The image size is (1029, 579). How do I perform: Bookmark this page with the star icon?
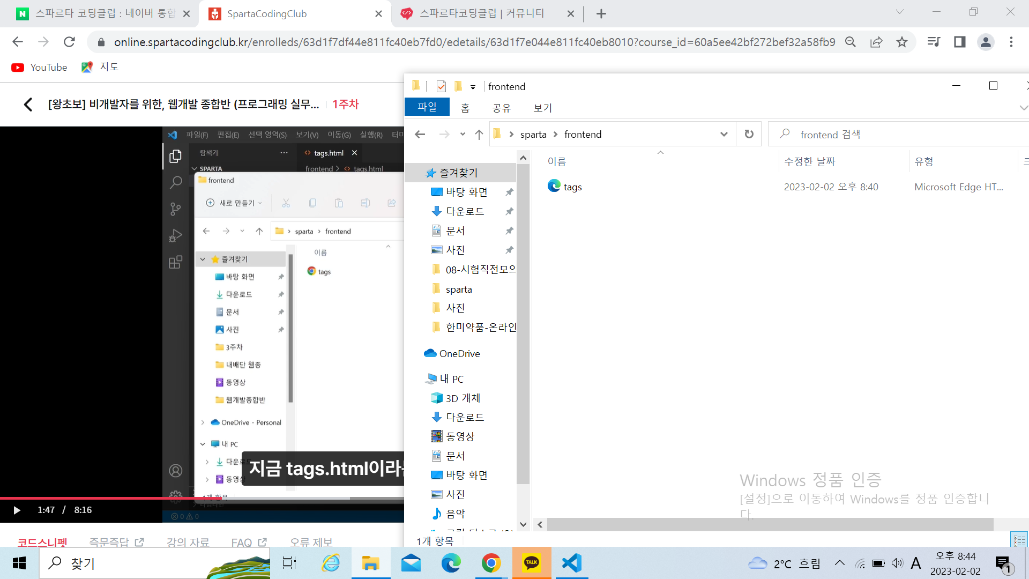tap(902, 42)
